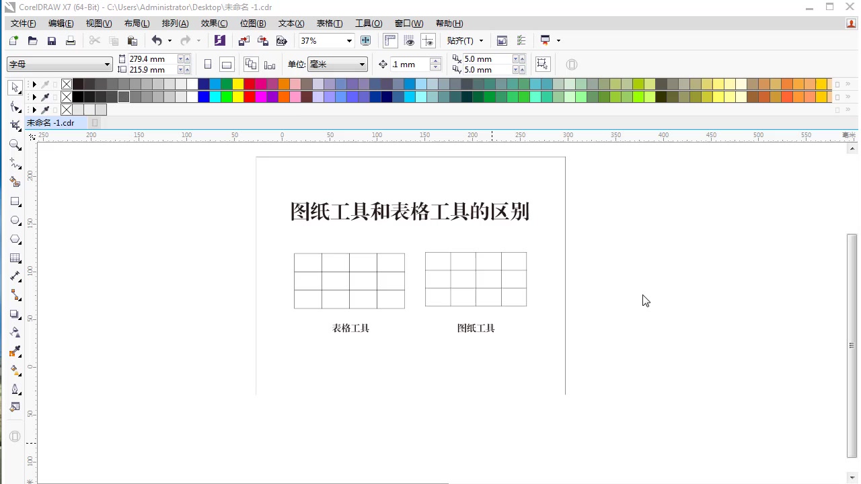Set page orientation to landscape
The width and height of the screenshot is (861, 484).
pyautogui.click(x=227, y=65)
